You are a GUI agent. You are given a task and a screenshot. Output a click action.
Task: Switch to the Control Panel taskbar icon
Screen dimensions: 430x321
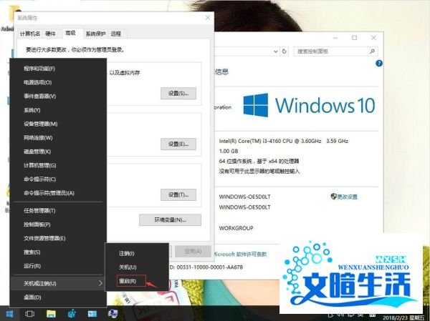click(x=92, y=314)
